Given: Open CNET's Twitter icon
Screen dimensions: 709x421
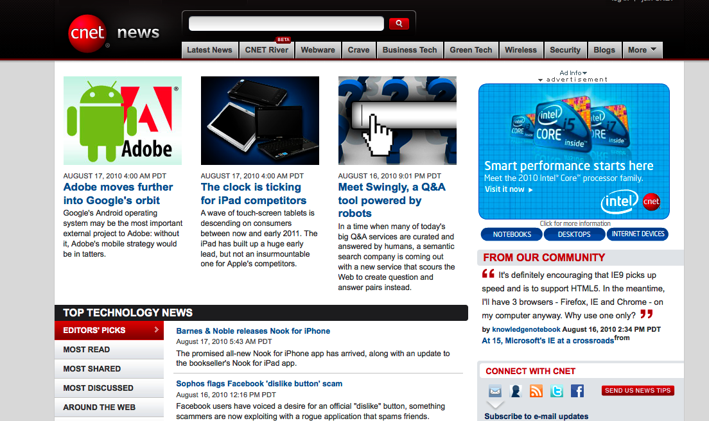Looking at the screenshot, I should pos(557,391).
